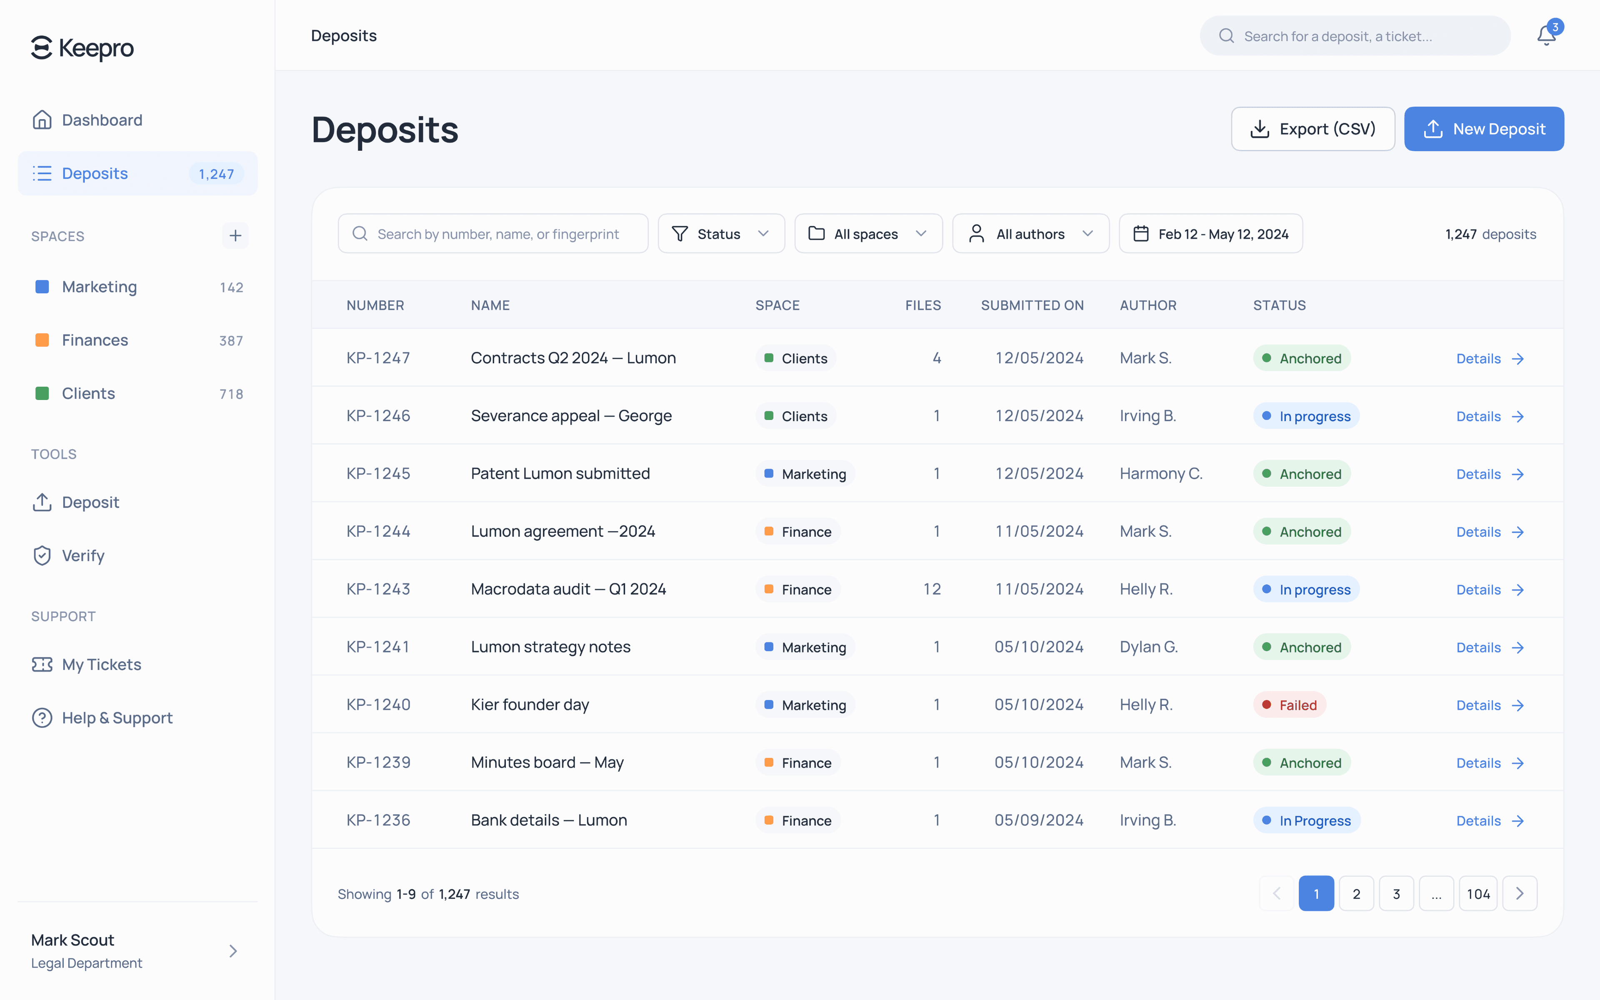
Task: Click the SUBMITTED ON column header
Action: (x=1032, y=305)
